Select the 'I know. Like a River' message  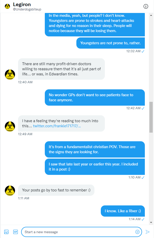(123, 211)
